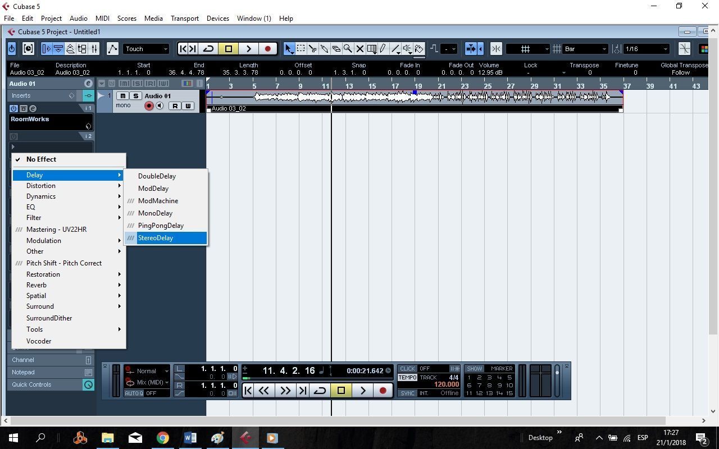Click the RoomWorks insert slot
The height and width of the screenshot is (449, 719).
(x=51, y=122)
